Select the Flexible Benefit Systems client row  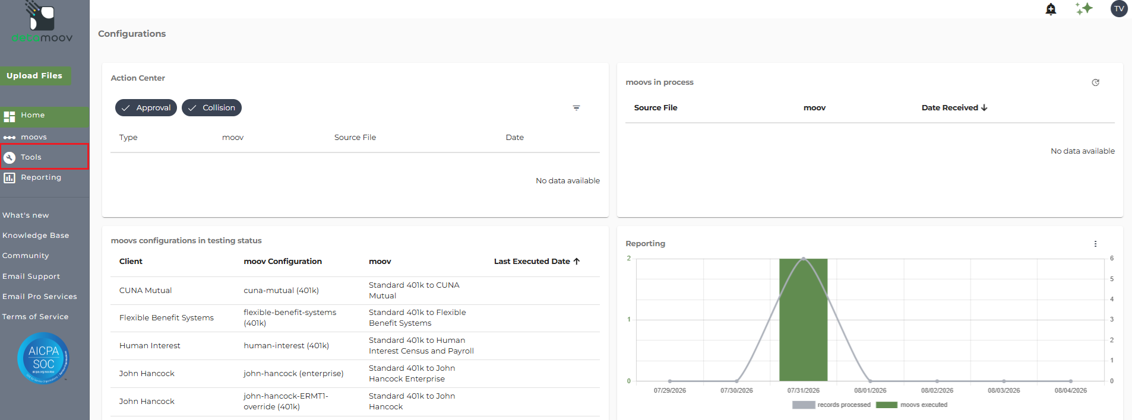pyautogui.click(x=355, y=318)
